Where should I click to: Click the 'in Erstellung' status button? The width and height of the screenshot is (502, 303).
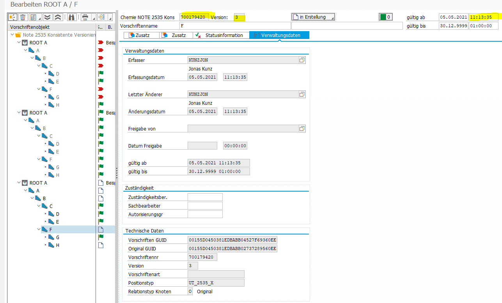[x=313, y=17]
